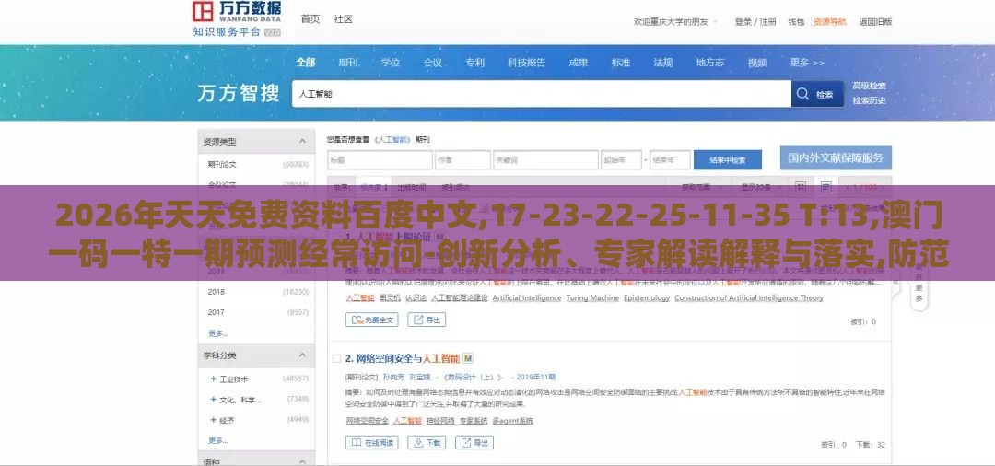Click 免费全文 button with folder icon

click(x=372, y=320)
